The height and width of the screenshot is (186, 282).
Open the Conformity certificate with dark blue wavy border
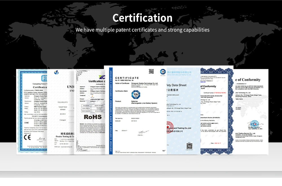click(217, 111)
